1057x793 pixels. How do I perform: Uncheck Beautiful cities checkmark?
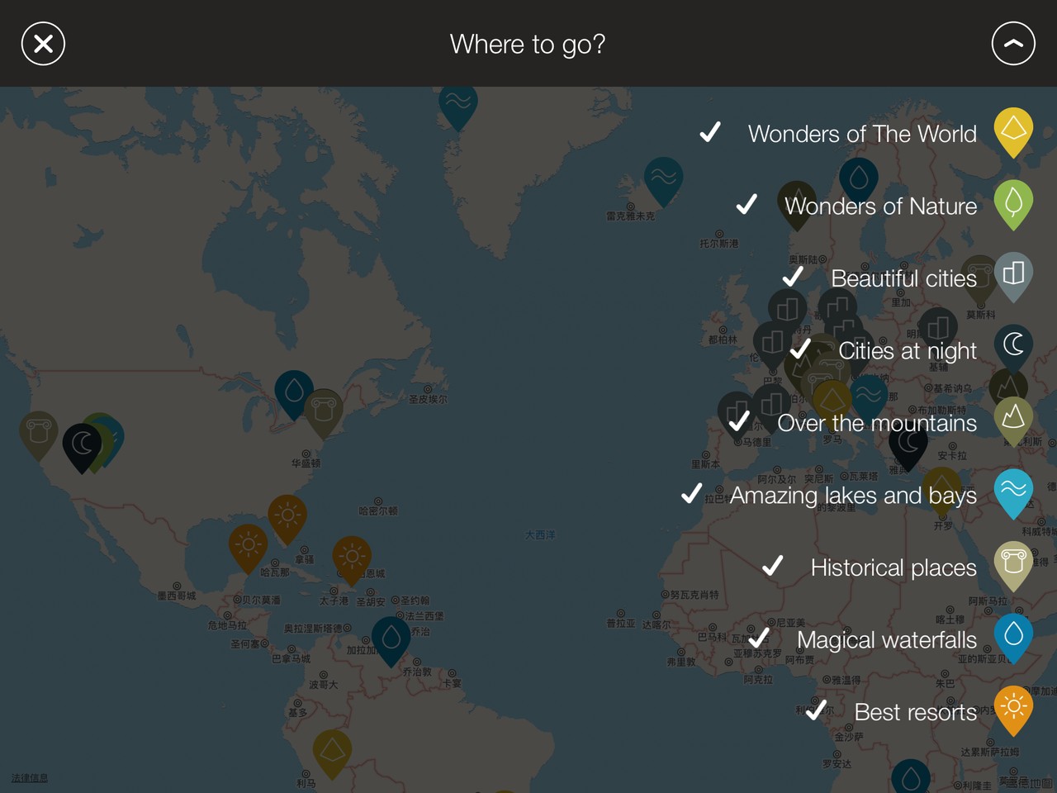point(793,276)
